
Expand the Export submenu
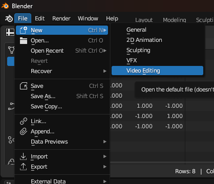62,167
